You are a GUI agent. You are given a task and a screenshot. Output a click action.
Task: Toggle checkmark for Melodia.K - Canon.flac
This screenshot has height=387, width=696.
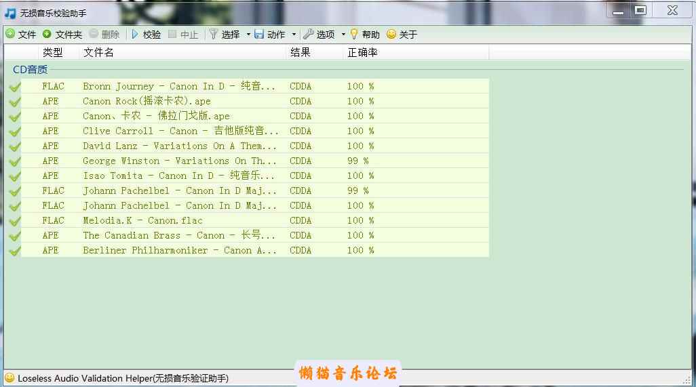(x=14, y=221)
